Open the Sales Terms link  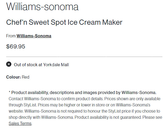point(20,123)
